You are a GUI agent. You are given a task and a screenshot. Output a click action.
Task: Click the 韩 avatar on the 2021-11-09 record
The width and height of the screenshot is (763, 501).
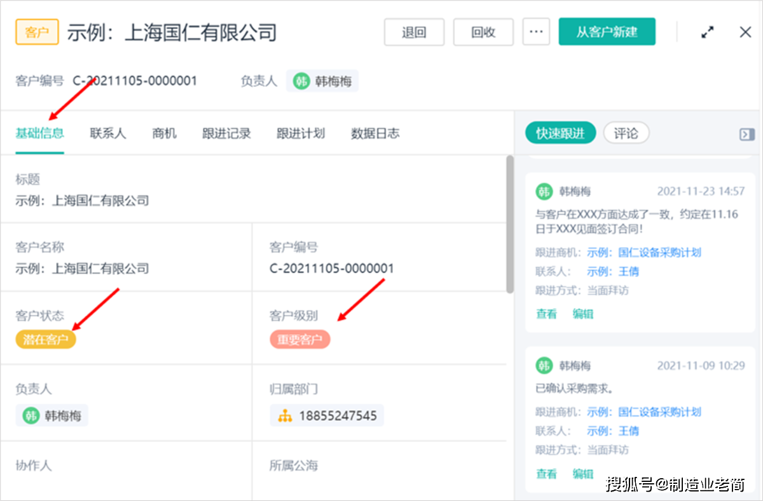click(x=544, y=365)
